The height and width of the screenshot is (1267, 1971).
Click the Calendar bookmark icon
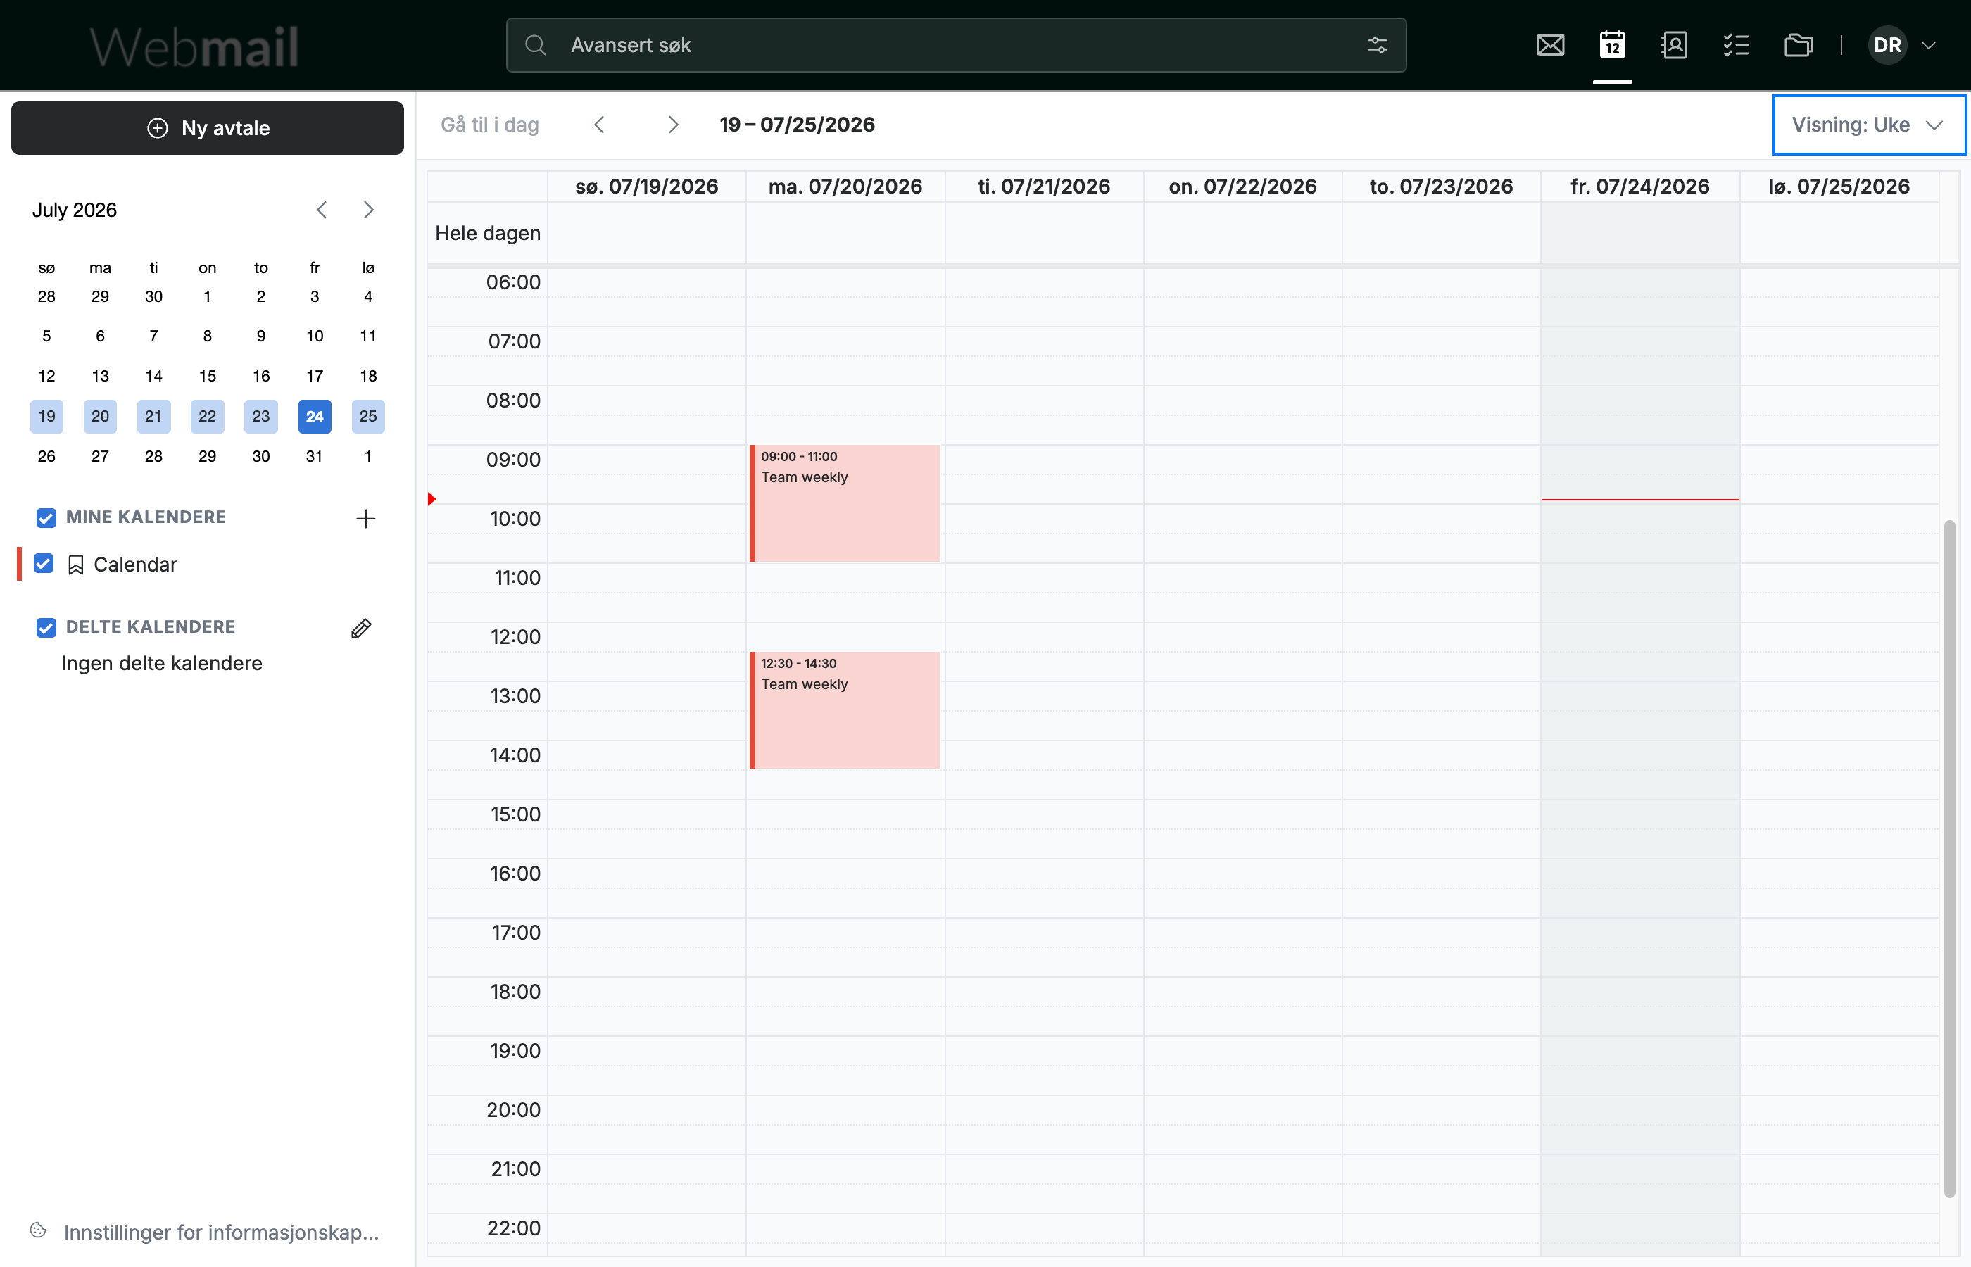coord(76,565)
